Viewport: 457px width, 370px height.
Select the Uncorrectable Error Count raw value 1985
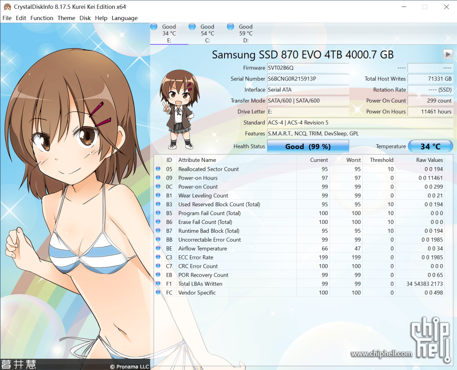click(432, 240)
